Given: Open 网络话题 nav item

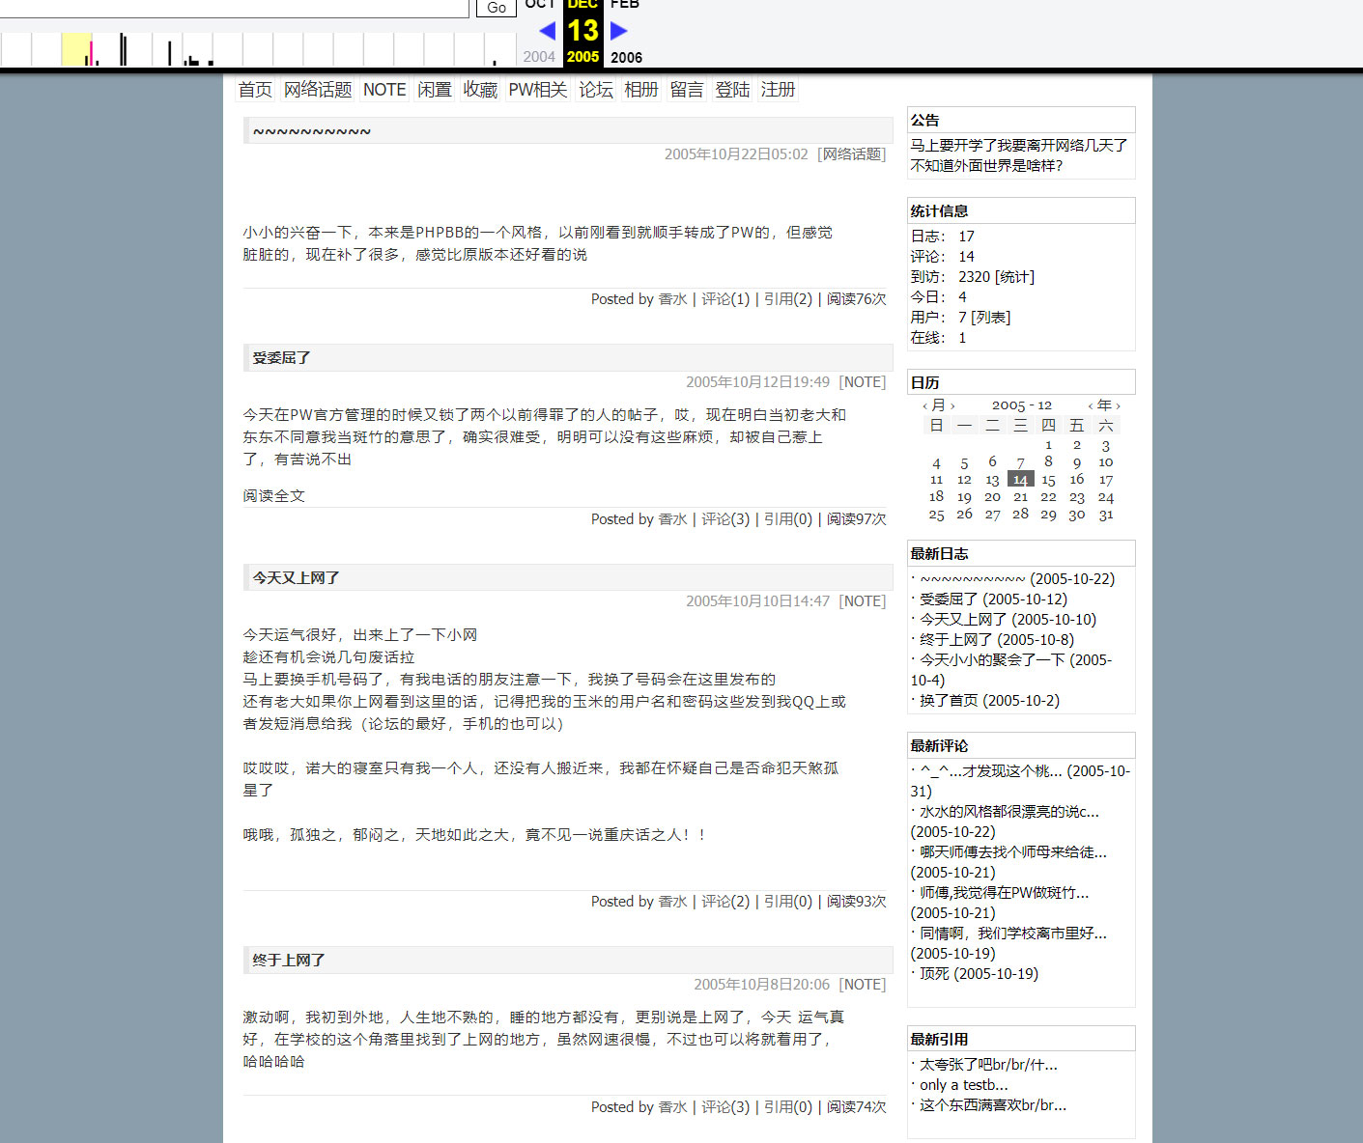Looking at the screenshot, I should (x=318, y=90).
